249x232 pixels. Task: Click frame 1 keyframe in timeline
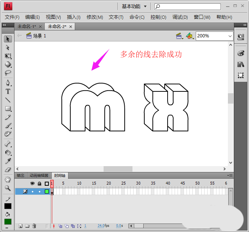(x=52, y=192)
